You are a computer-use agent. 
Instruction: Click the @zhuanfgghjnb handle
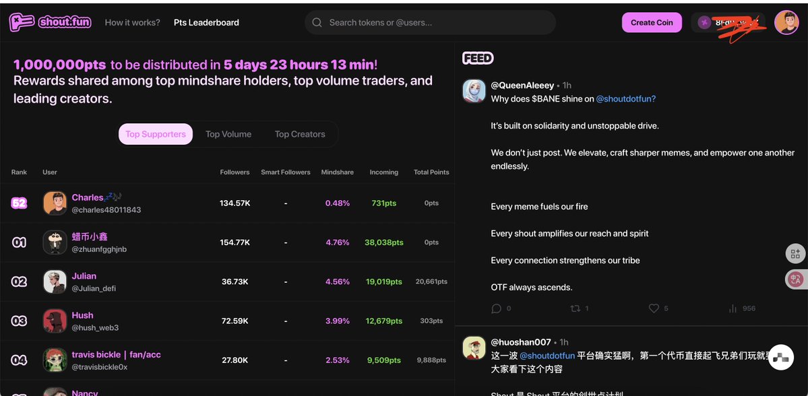pos(99,249)
